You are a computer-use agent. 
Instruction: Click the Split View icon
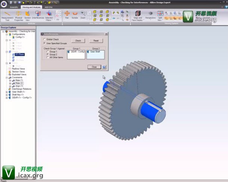(x=160, y=13)
